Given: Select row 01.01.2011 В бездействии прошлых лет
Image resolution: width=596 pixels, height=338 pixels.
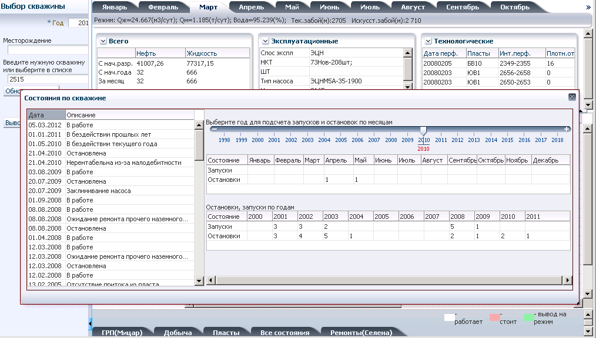Looking at the screenshot, I should click(111, 134).
